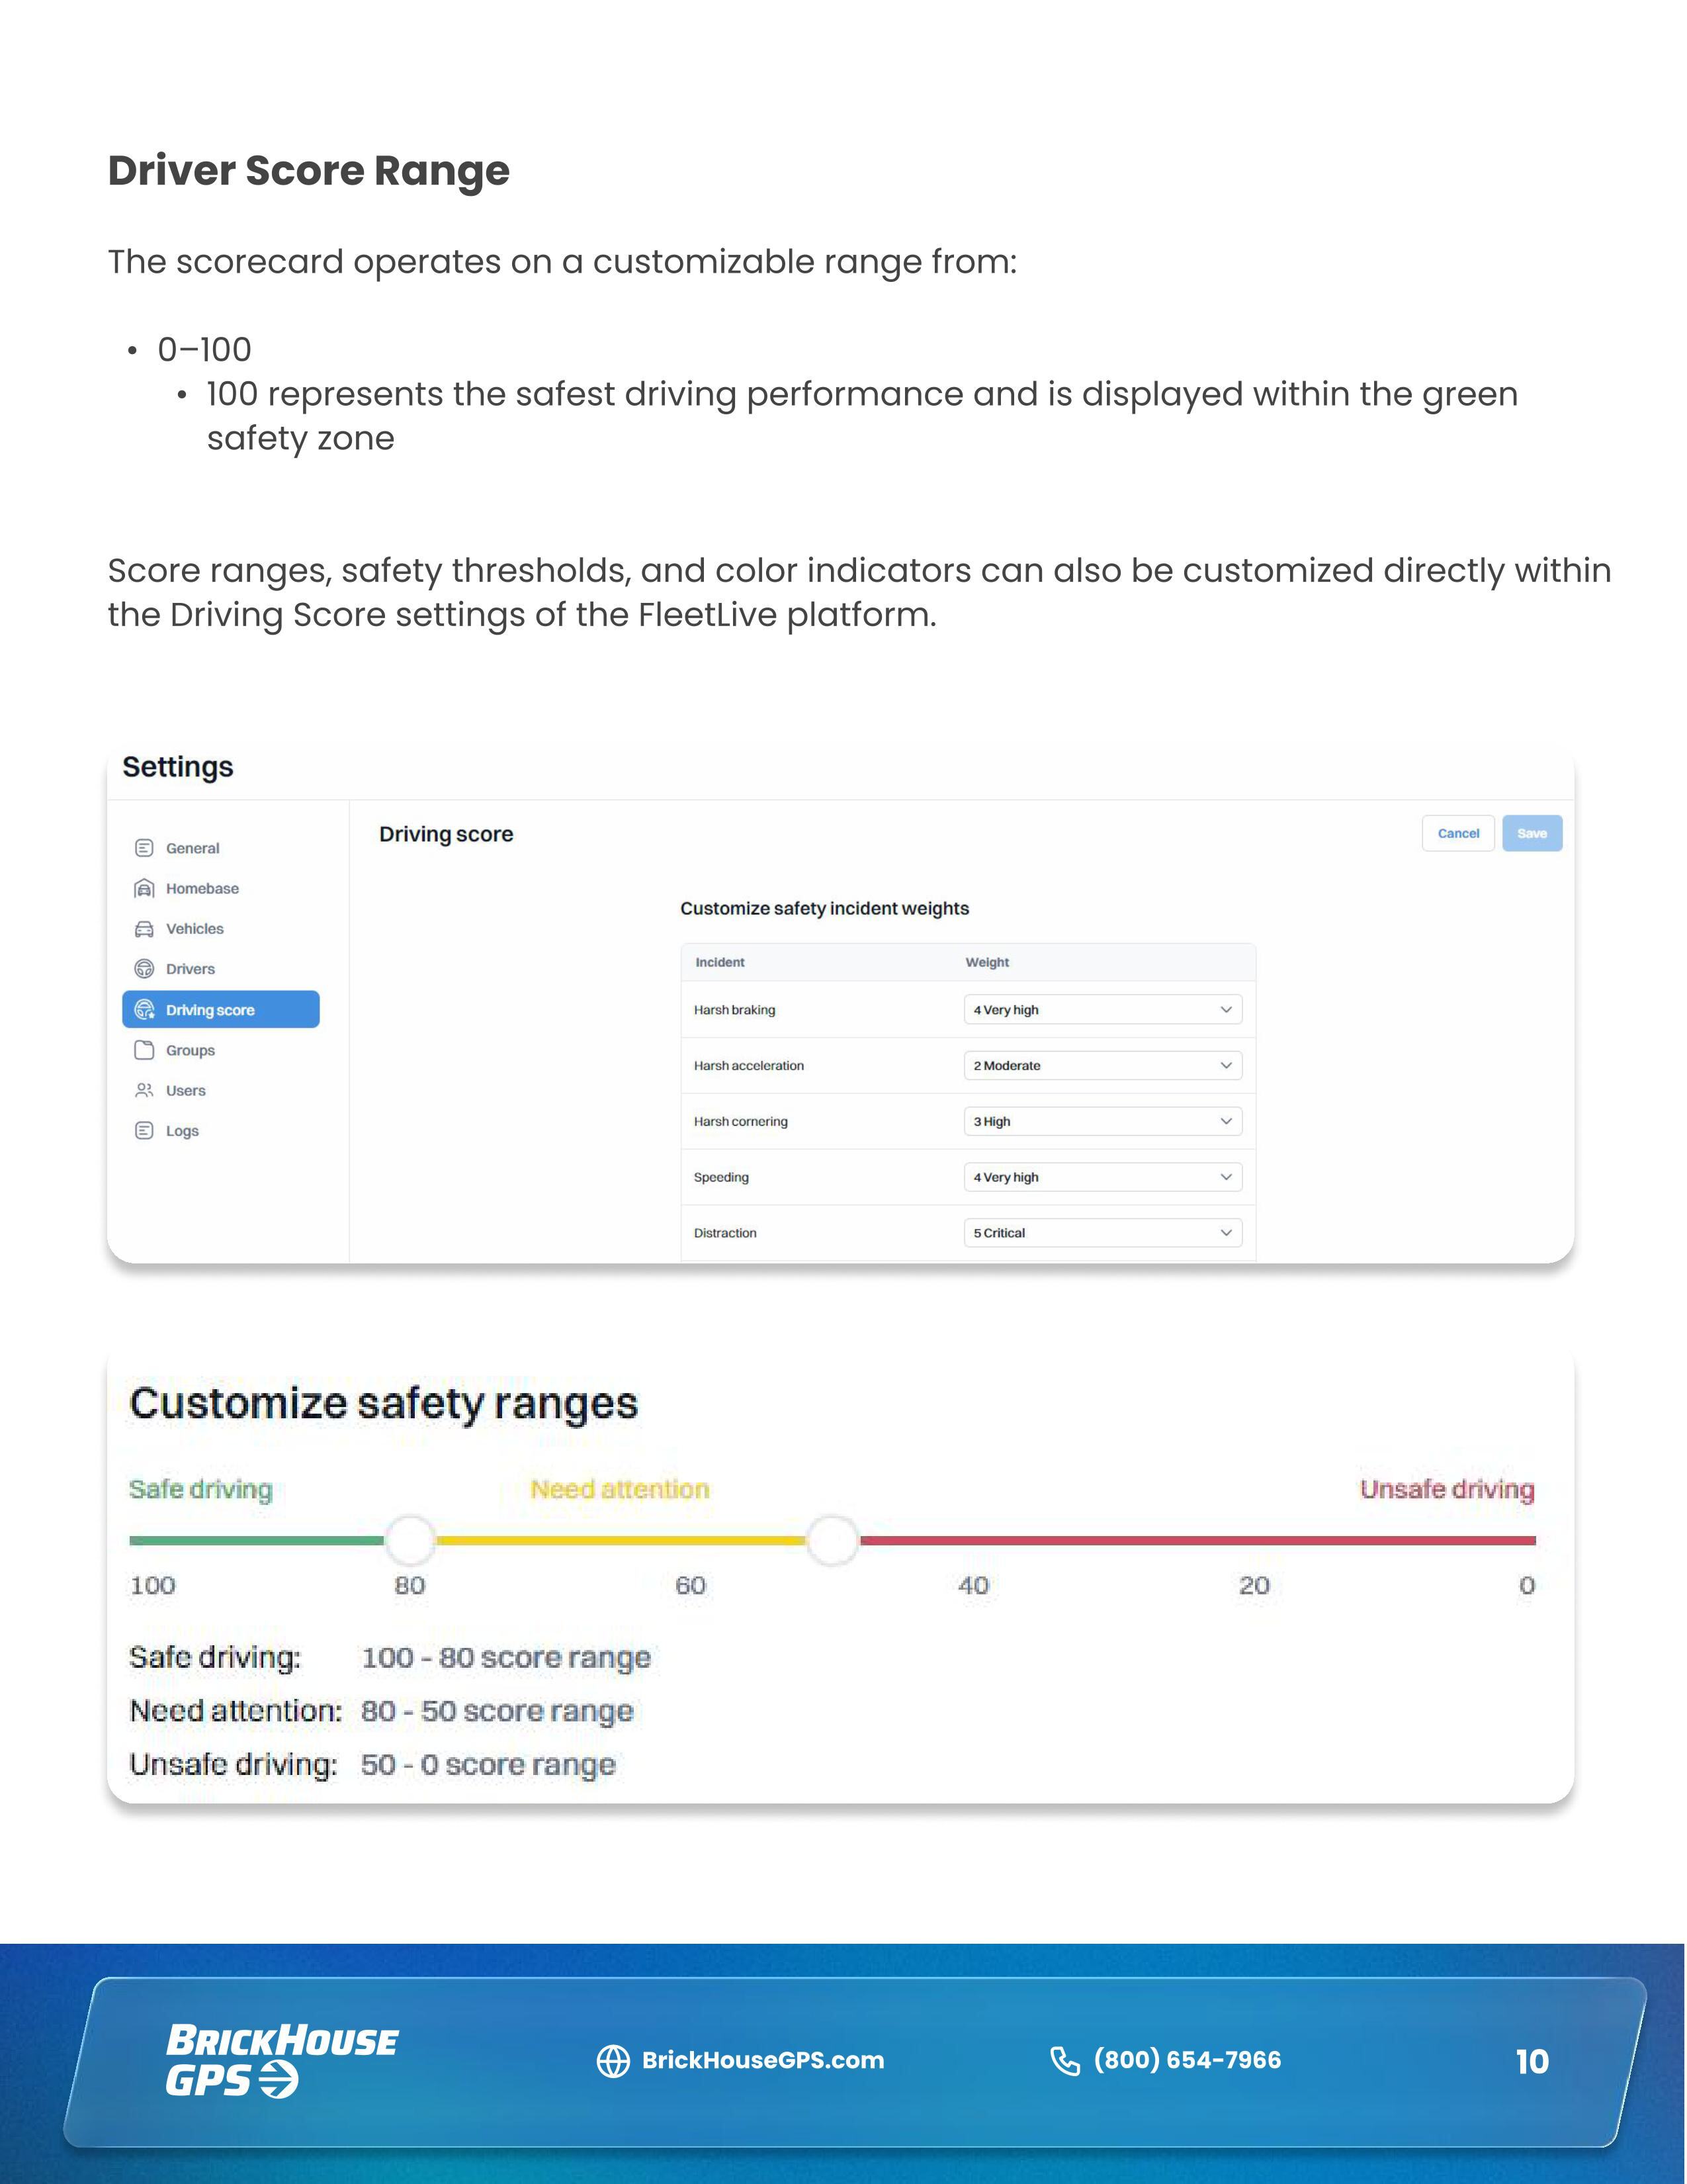1687x2184 pixels.
Task: Open the Harsh braking weight dropdown
Action: (1103, 1010)
